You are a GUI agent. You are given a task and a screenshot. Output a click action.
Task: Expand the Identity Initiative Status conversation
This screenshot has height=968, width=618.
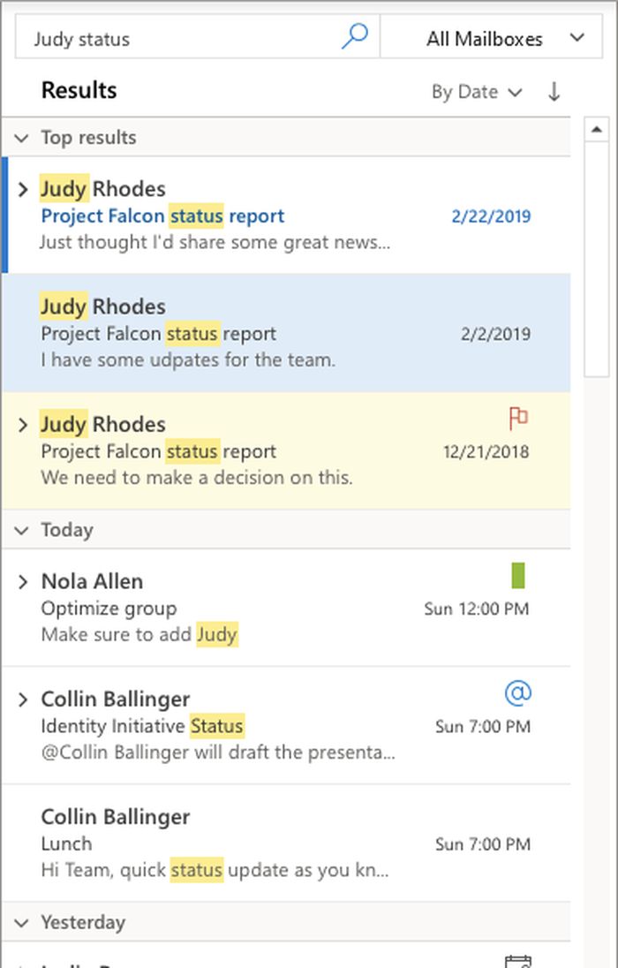pyautogui.click(x=24, y=700)
